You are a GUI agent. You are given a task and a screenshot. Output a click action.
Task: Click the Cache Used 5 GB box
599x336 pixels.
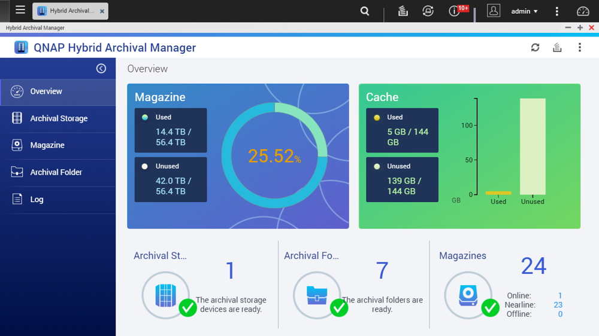tap(402, 130)
